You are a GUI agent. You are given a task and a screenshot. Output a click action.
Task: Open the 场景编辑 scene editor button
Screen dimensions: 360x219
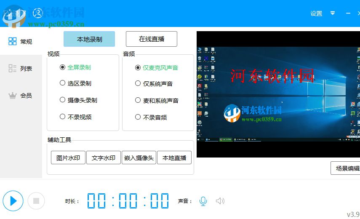tap(345, 168)
